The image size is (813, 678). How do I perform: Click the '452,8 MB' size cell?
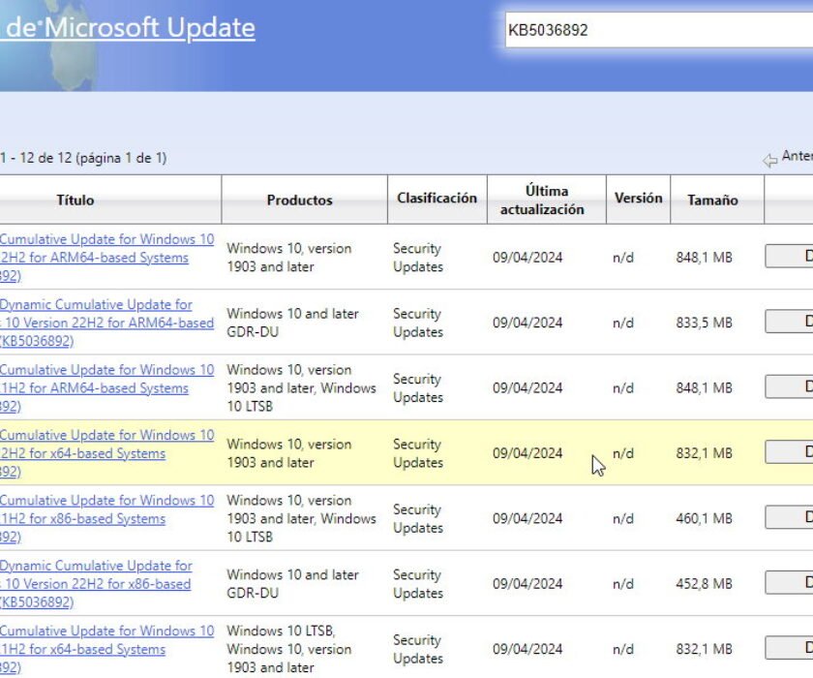pyautogui.click(x=705, y=584)
